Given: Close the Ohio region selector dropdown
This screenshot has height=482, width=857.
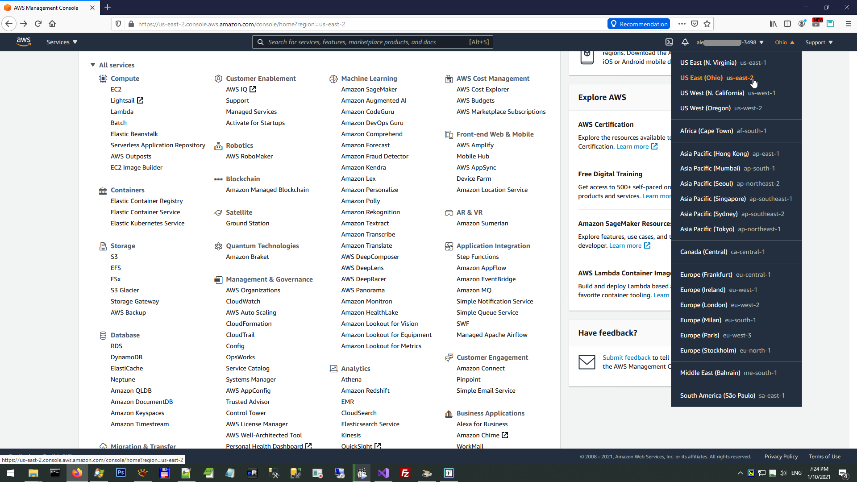Looking at the screenshot, I should pyautogui.click(x=784, y=42).
